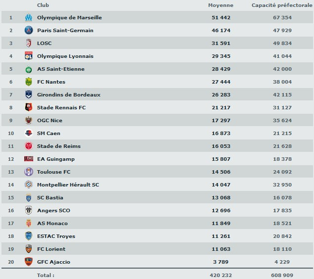Open the Montpellier Hérault SC link
314x279 pixels.
click(x=68, y=185)
